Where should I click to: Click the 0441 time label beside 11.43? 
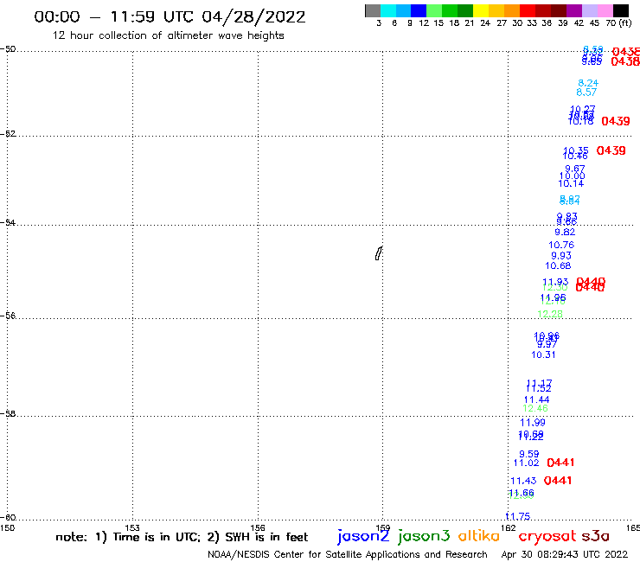[x=558, y=481]
